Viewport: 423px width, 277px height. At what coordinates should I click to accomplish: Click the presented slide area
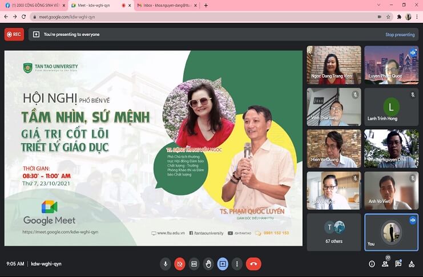(x=154, y=148)
